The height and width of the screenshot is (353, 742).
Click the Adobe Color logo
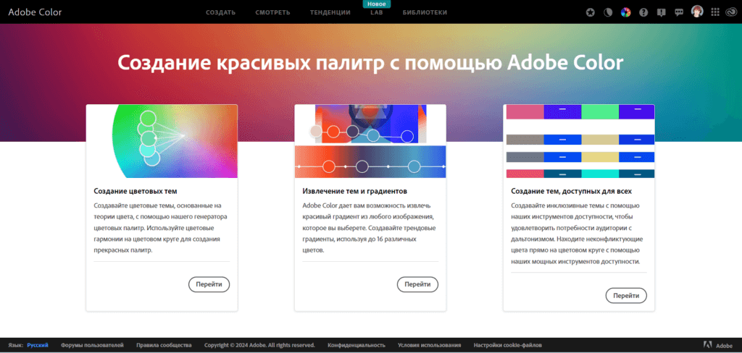(35, 12)
